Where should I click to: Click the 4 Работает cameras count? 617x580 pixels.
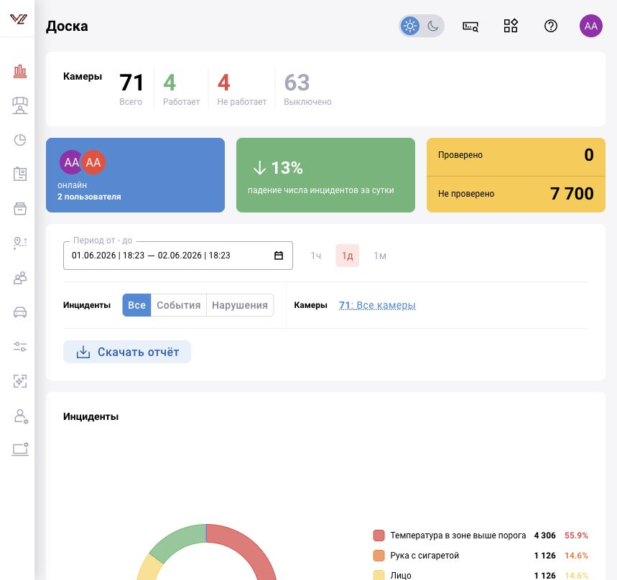coord(182,89)
